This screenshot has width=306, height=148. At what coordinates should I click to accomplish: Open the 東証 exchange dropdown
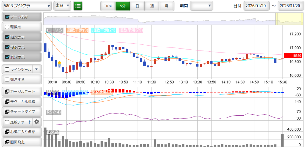click(x=62, y=6)
